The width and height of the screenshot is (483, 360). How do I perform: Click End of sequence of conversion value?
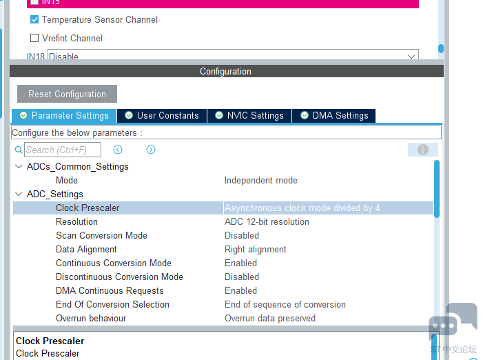pos(285,305)
